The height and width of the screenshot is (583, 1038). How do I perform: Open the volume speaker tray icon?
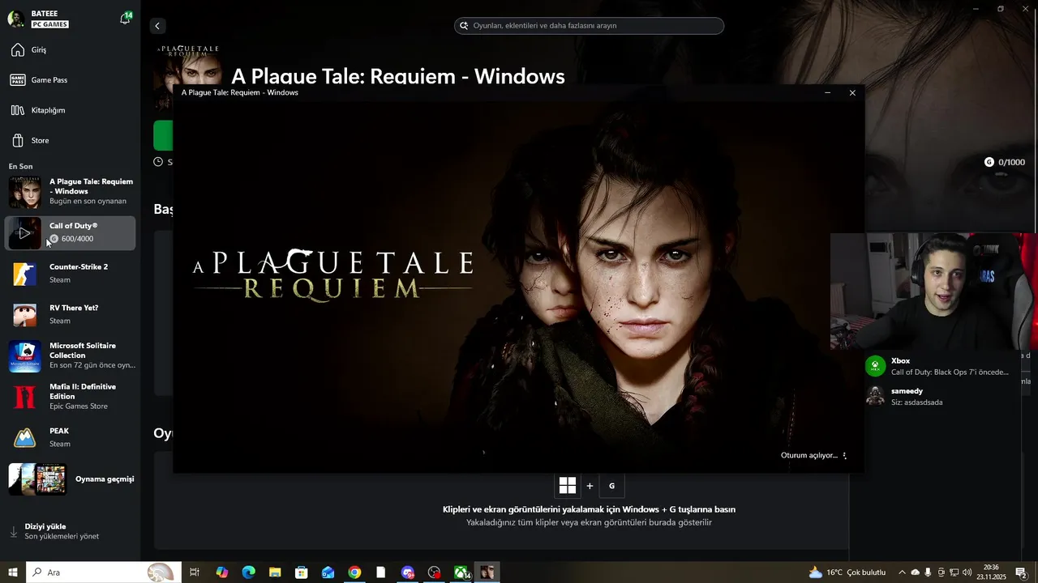(x=967, y=572)
